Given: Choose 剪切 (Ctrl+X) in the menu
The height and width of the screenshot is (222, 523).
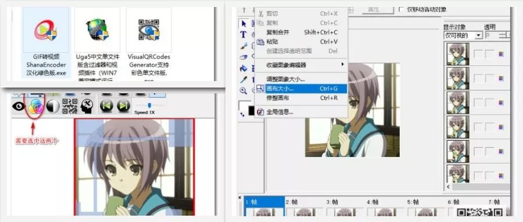Looking at the screenshot, I should point(302,14).
